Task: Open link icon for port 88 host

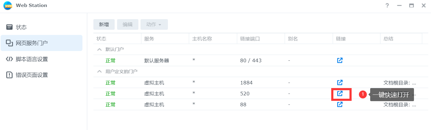Action: tap(340, 104)
